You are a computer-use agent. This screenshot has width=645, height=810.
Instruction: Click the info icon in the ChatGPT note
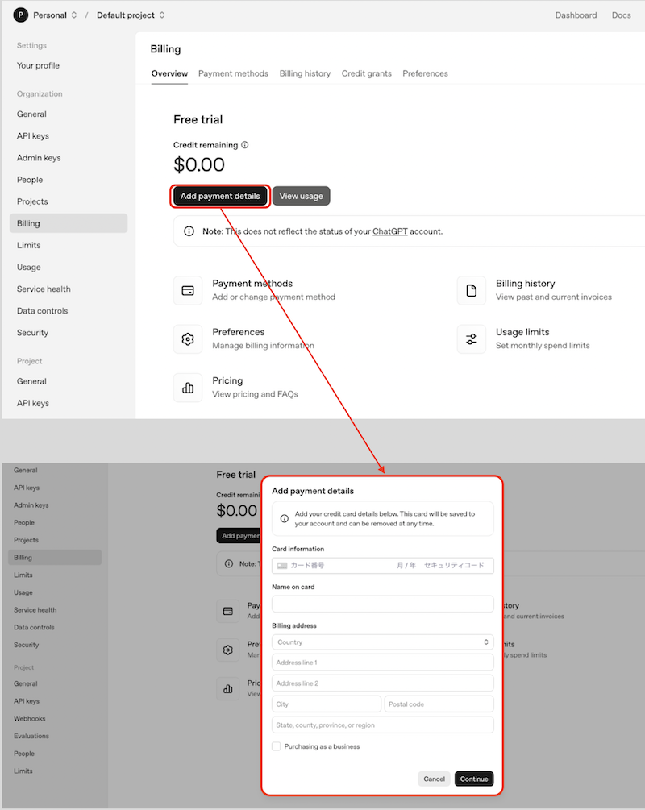click(x=189, y=231)
